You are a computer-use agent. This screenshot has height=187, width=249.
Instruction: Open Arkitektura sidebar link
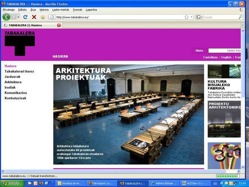(13, 82)
